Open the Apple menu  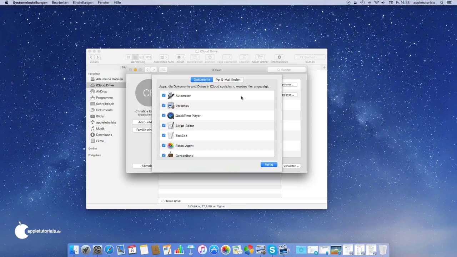pos(6,2)
